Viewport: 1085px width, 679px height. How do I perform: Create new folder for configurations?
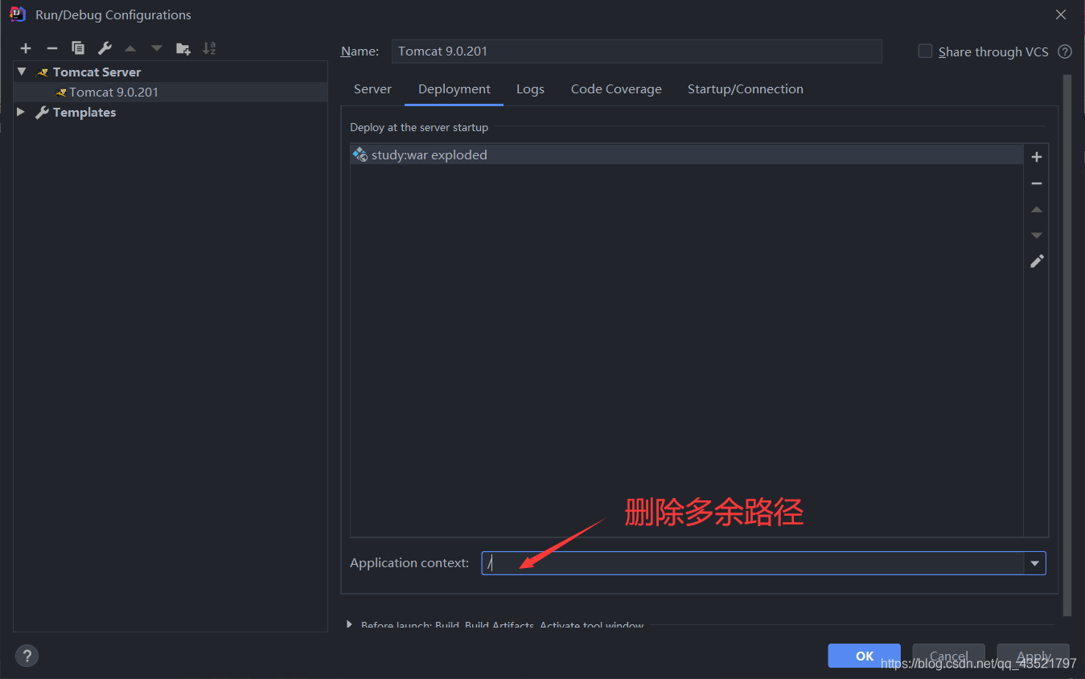[x=183, y=48]
